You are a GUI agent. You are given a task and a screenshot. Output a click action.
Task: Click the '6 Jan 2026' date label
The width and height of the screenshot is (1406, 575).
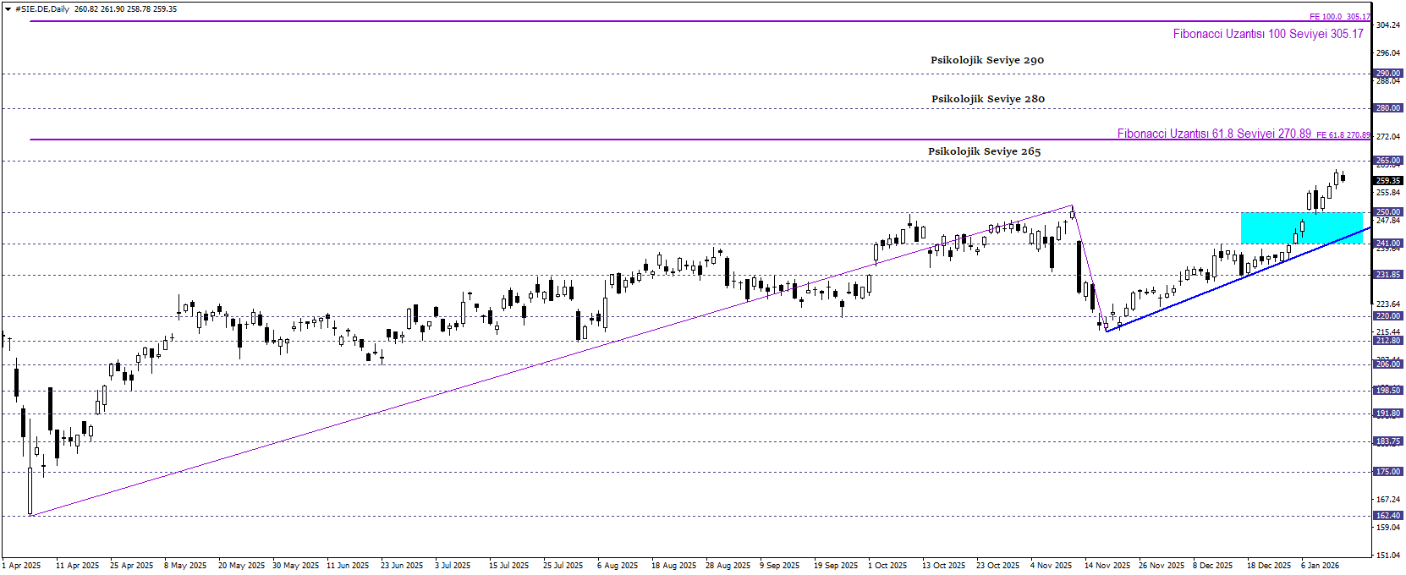coord(1320,566)
